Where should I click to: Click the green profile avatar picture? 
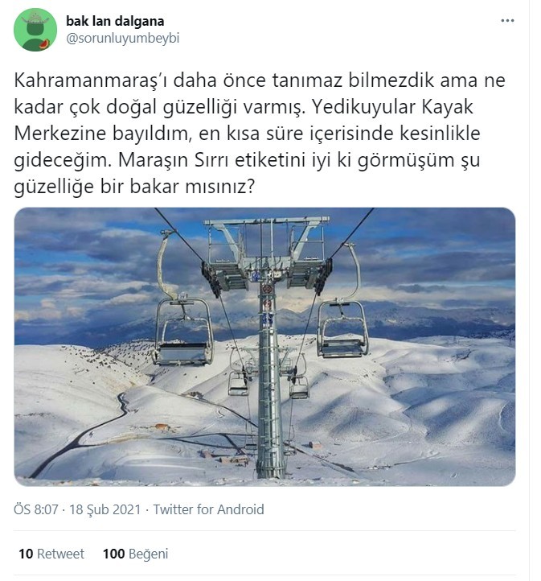tap(35, 30)
